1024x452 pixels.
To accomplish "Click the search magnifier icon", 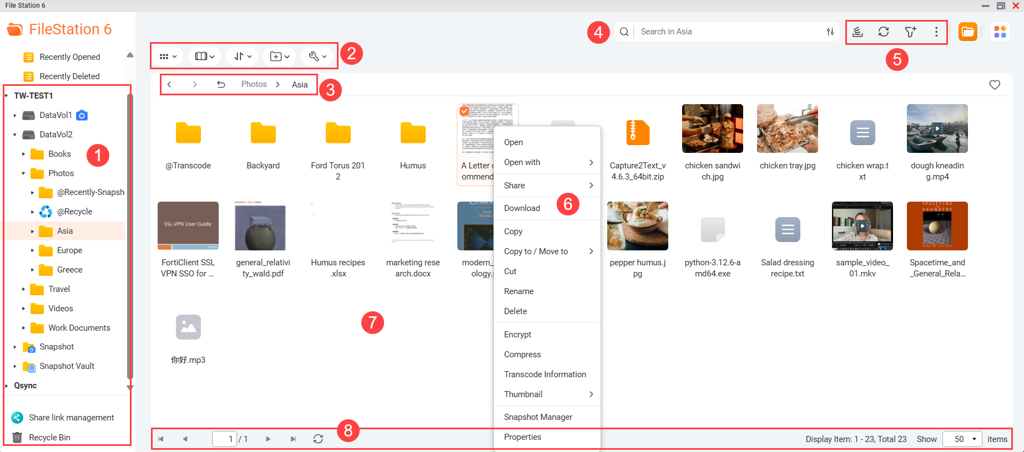I will coord(624,32).
